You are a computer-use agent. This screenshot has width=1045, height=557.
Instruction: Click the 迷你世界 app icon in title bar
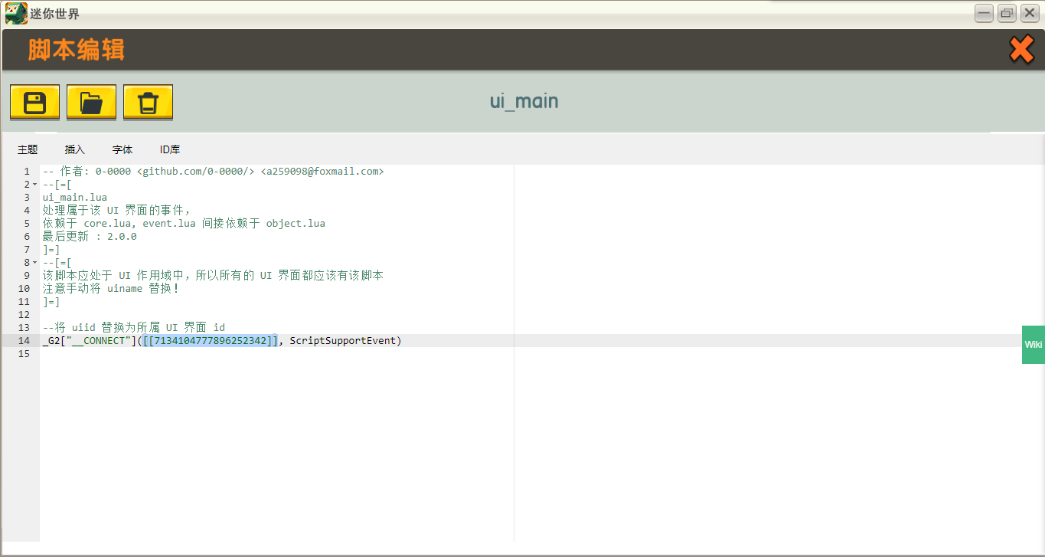coord(15,12)
